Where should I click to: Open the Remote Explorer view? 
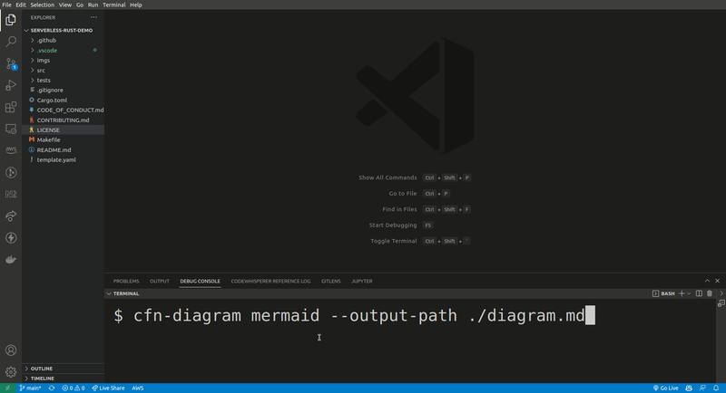coord(11,129)
